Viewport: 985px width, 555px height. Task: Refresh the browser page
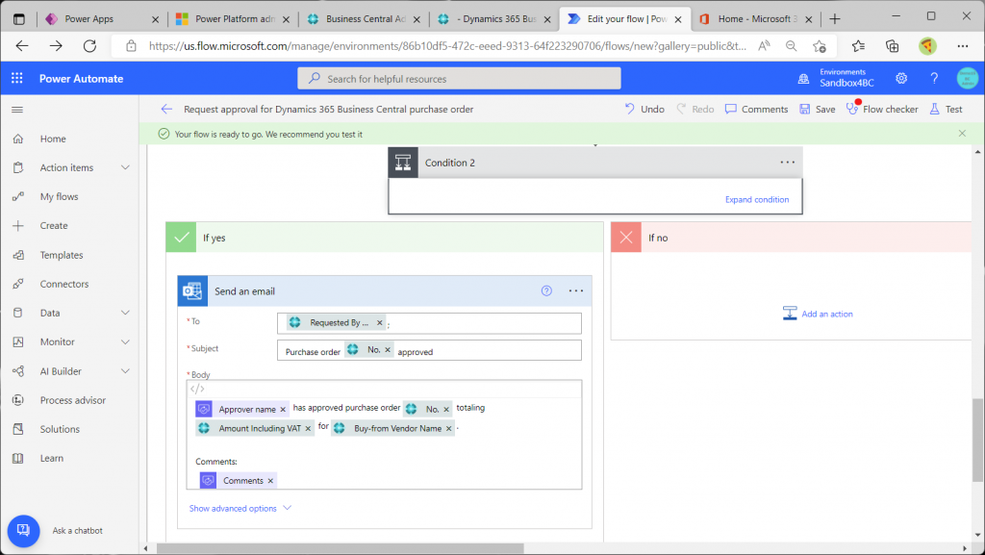[89, 46]
